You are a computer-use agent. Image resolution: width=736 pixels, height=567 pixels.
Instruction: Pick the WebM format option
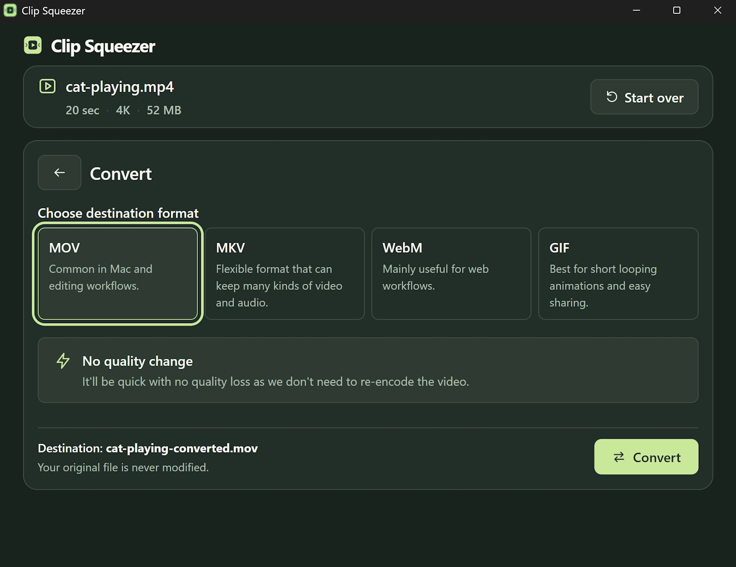[x=451, y=274]
